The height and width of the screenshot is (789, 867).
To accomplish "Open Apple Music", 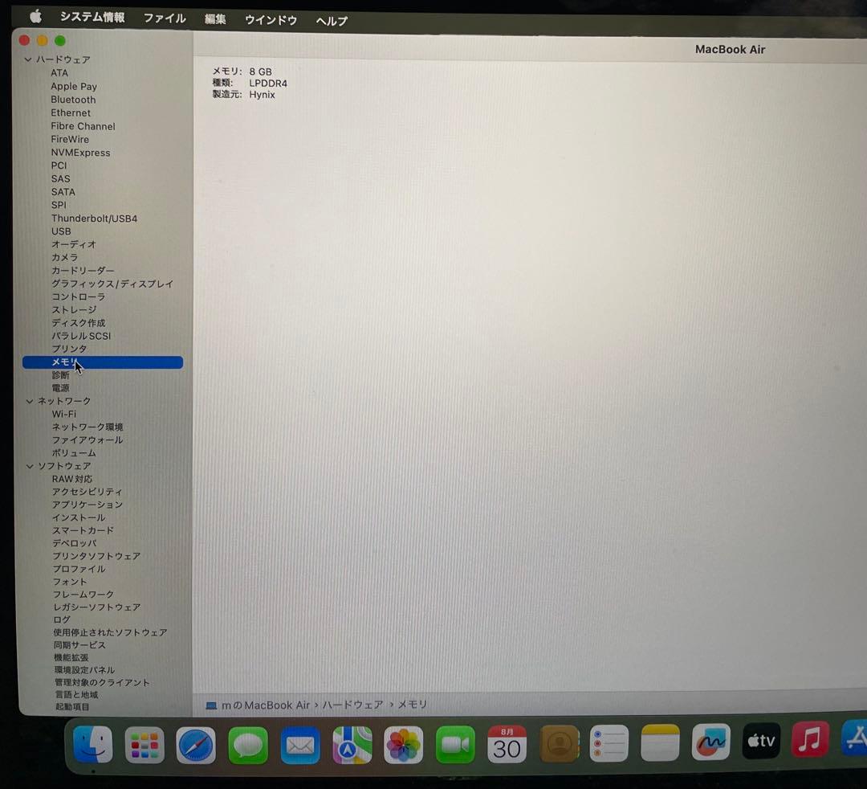I will 810,743.
